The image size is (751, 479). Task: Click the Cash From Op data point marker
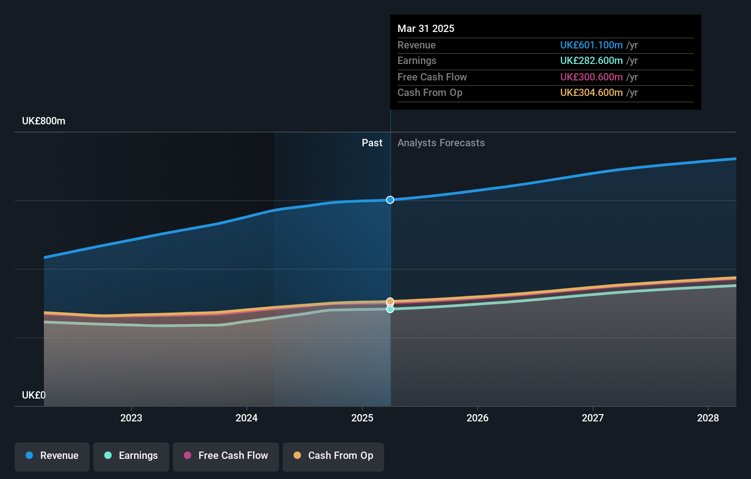click(390, 301)
